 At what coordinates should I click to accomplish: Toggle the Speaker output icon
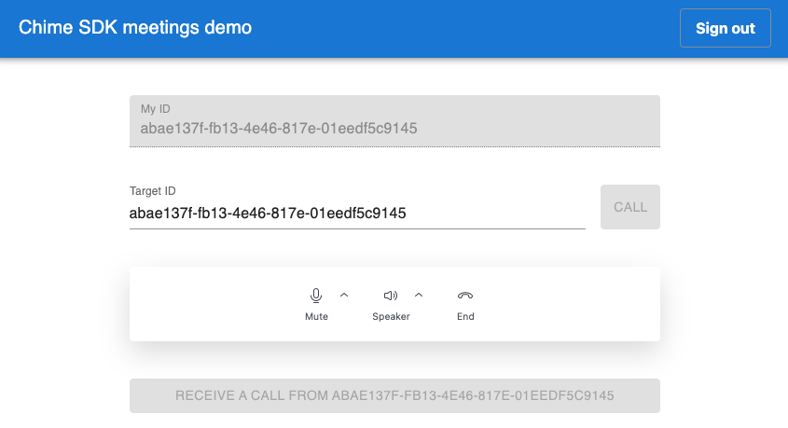(391, 296)
